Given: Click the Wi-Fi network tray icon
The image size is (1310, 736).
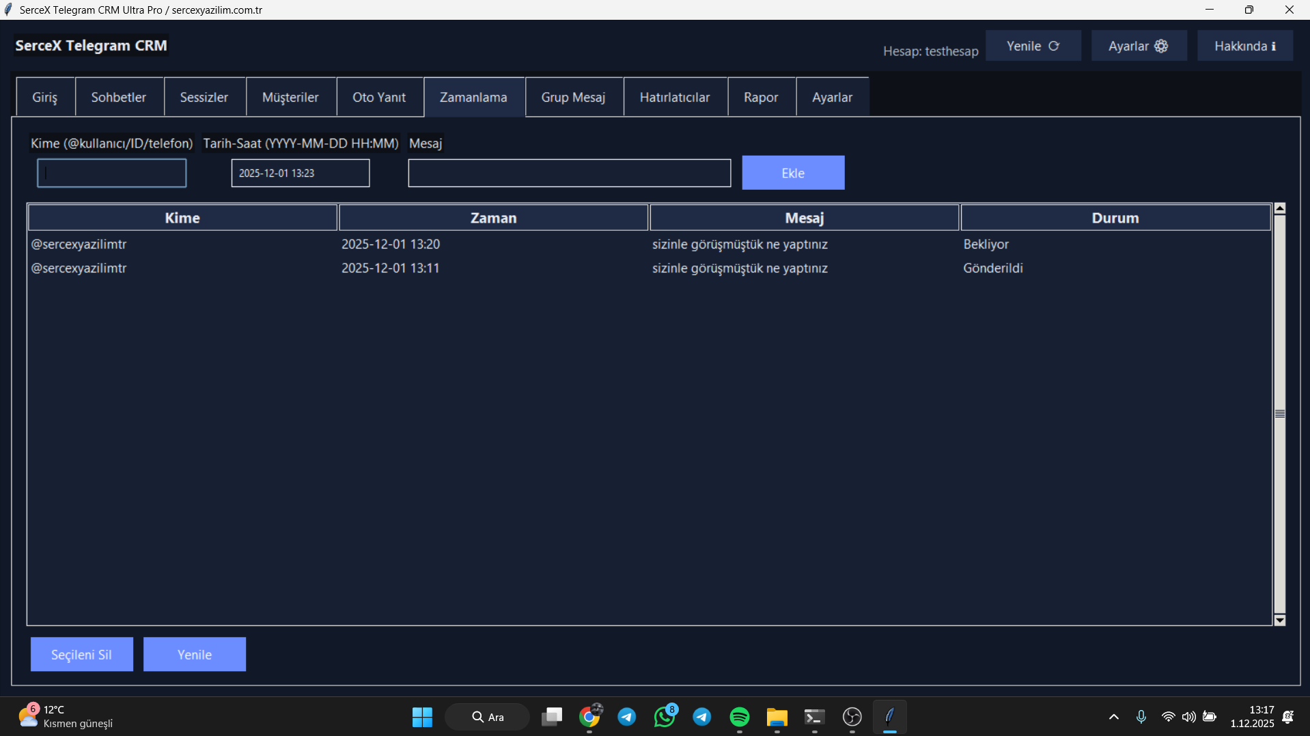Looking at the screenshot, I should 1168,717.
